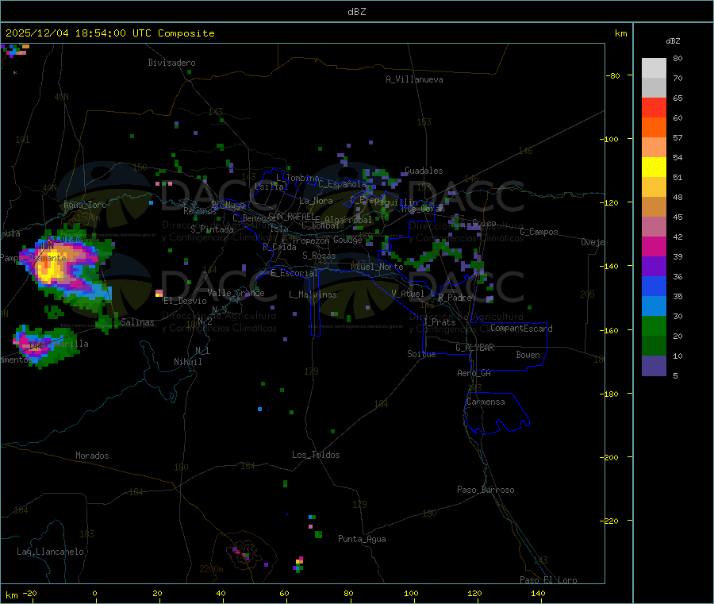
Task: Select the Soitue location label
Action: click(x=421, y=354)
